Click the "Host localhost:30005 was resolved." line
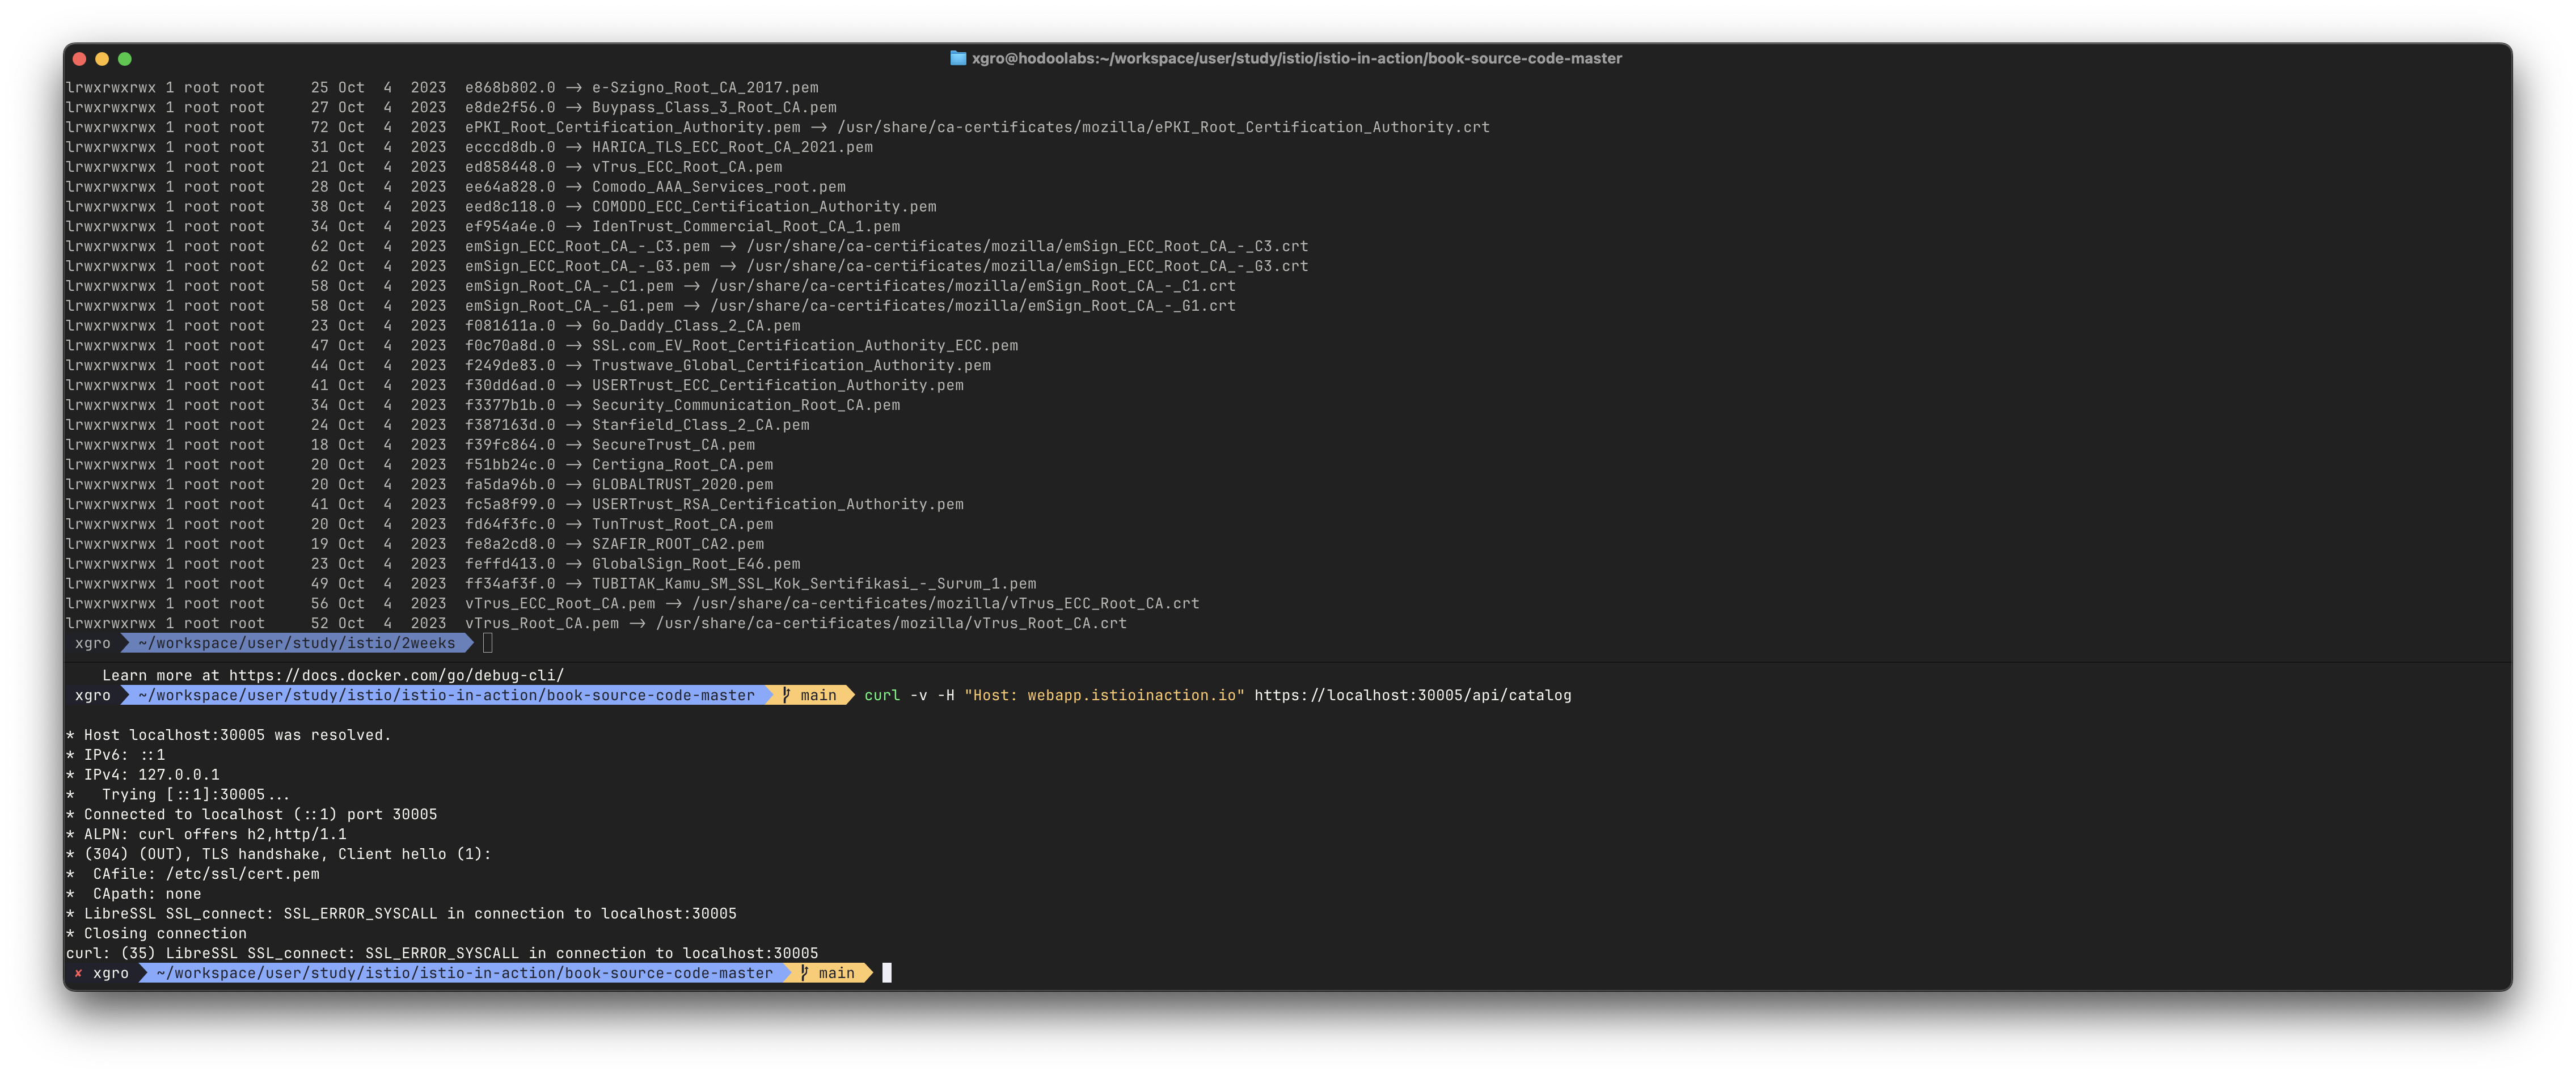The height and width of the screenshot is (1075, 2576). click(228, 735)
